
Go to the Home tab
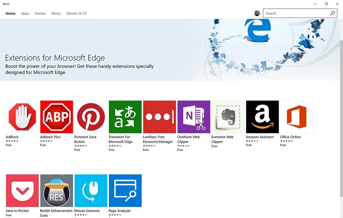tap(10, 13)
